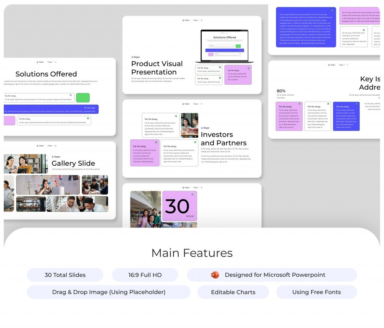Click the '30 Total Slides' feature pill
Viewport: 384px width, 328px height.
click(x=65, y=275)
